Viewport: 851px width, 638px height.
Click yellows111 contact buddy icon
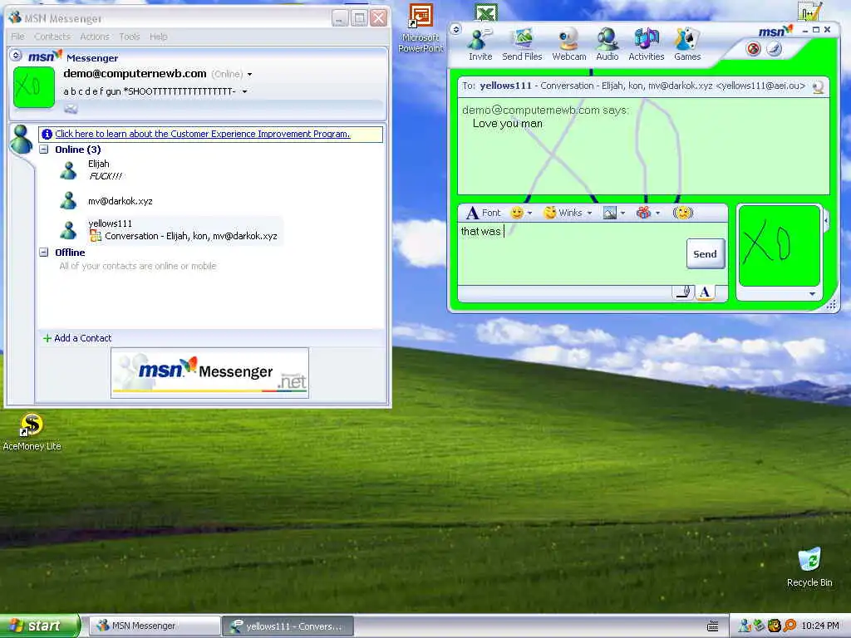click(x=68, y=230)
